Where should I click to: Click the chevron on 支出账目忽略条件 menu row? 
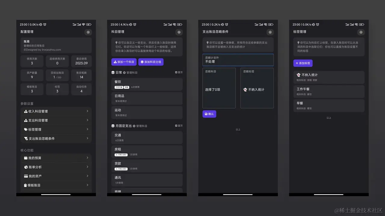coord(88,138)
